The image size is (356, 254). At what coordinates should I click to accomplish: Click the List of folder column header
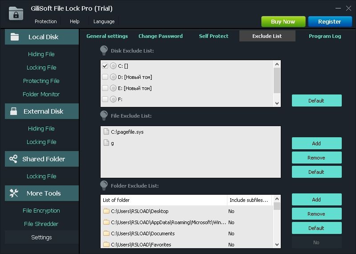164,200
